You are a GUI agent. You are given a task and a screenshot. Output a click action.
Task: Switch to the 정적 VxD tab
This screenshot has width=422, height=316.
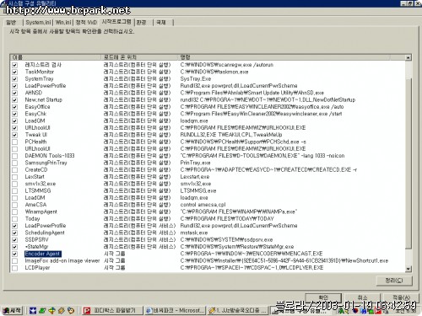coord(86,23)
